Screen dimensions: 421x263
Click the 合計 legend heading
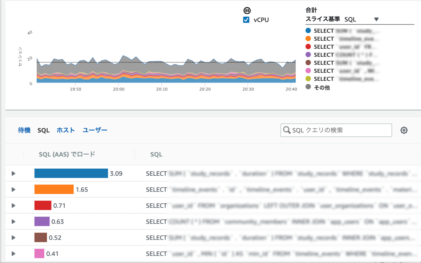(312, 11)
